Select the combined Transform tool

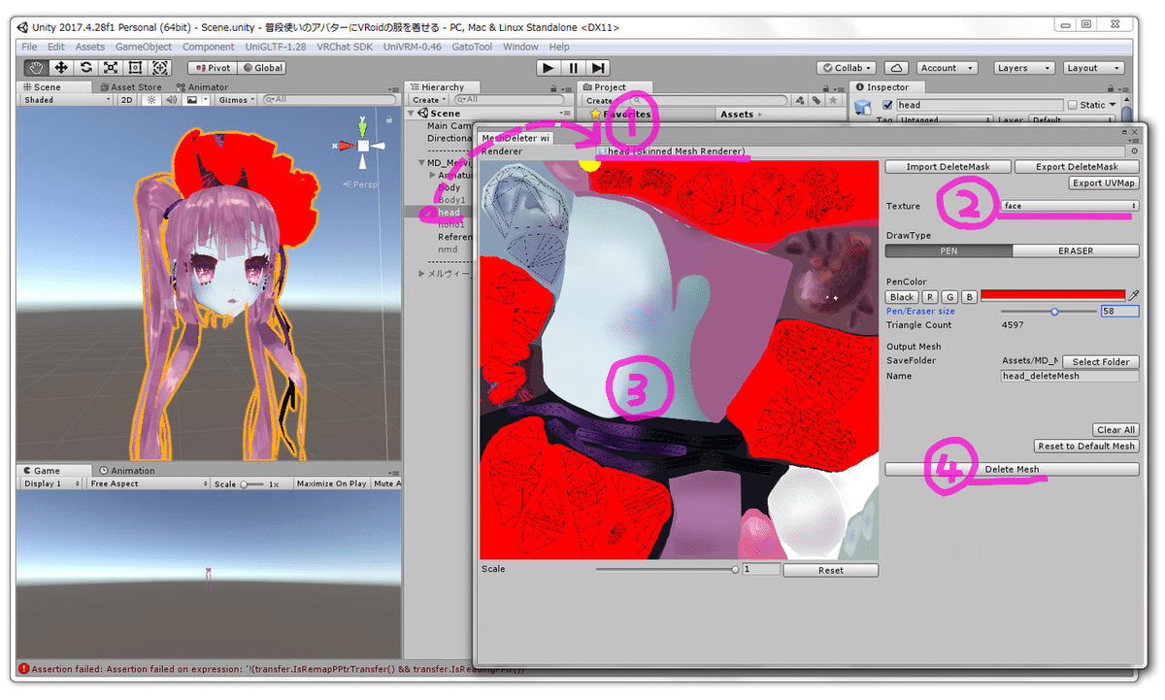click(x=160, y=68)
